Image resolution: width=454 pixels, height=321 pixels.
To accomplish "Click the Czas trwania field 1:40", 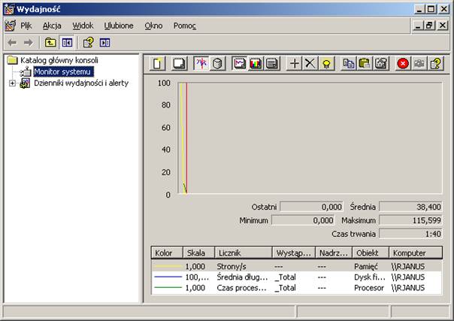I will pos(410,234).
